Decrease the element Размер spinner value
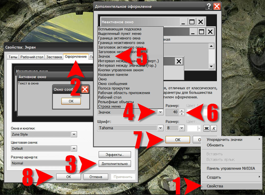 (182, 114)
